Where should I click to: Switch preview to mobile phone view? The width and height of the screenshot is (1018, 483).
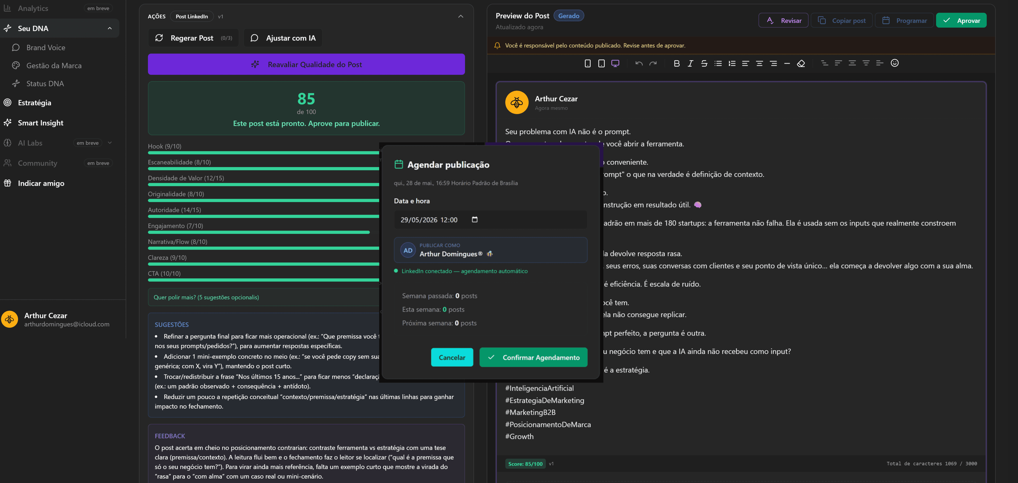(588, 63)
